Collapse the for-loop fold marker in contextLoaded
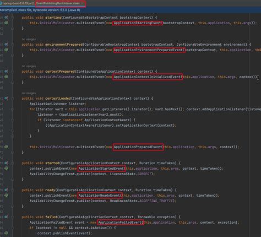This screenshot has width=261, height=237. click(13, 109)
